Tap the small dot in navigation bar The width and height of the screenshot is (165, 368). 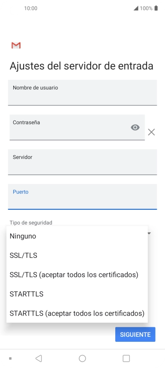click(10, 358)
